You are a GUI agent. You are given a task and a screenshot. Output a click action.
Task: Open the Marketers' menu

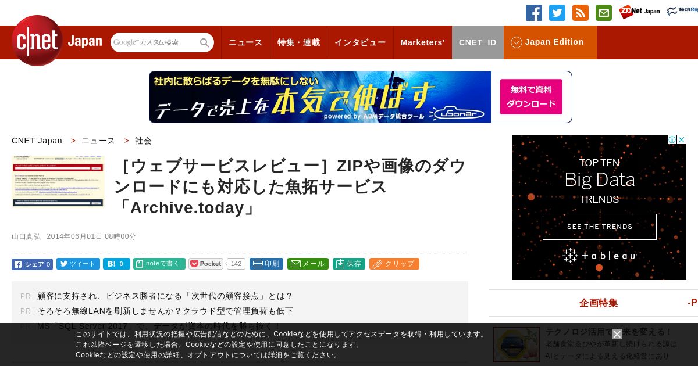click(x=422, y=42)
